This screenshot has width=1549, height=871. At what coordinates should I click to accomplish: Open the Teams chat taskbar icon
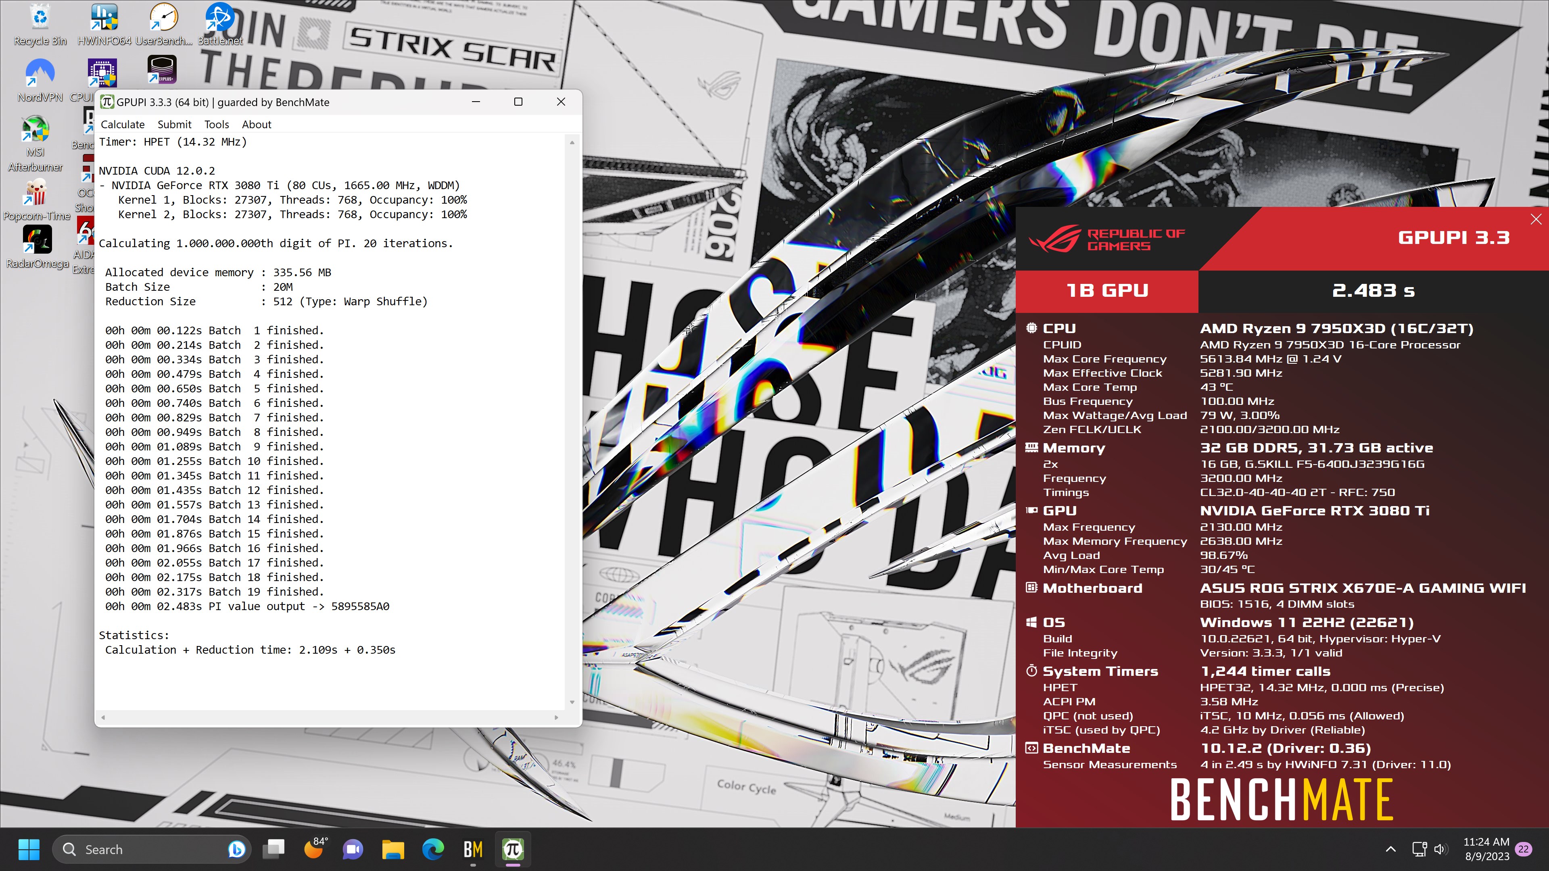[x=354, y=849]
